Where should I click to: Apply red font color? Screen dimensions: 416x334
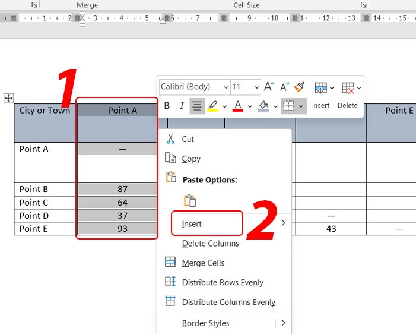coord(238,106)
